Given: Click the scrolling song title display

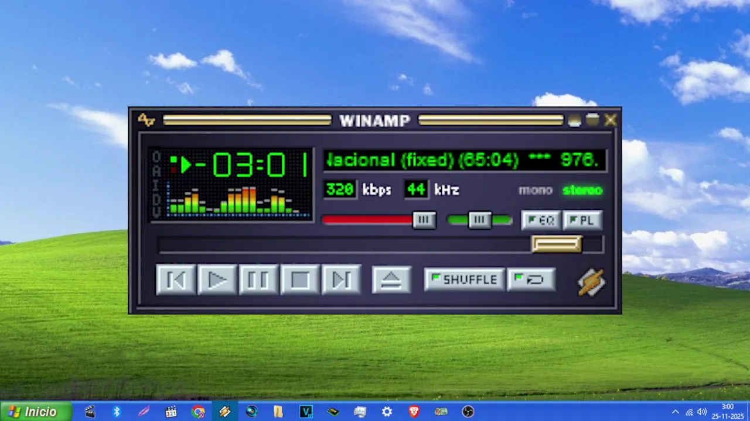Looking at the screenshot, I should point(465,160).
